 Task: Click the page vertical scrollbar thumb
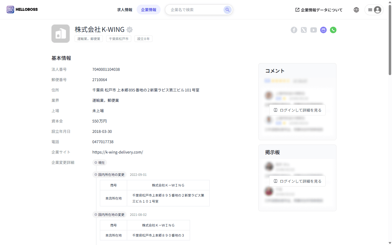tap(390, 40)
